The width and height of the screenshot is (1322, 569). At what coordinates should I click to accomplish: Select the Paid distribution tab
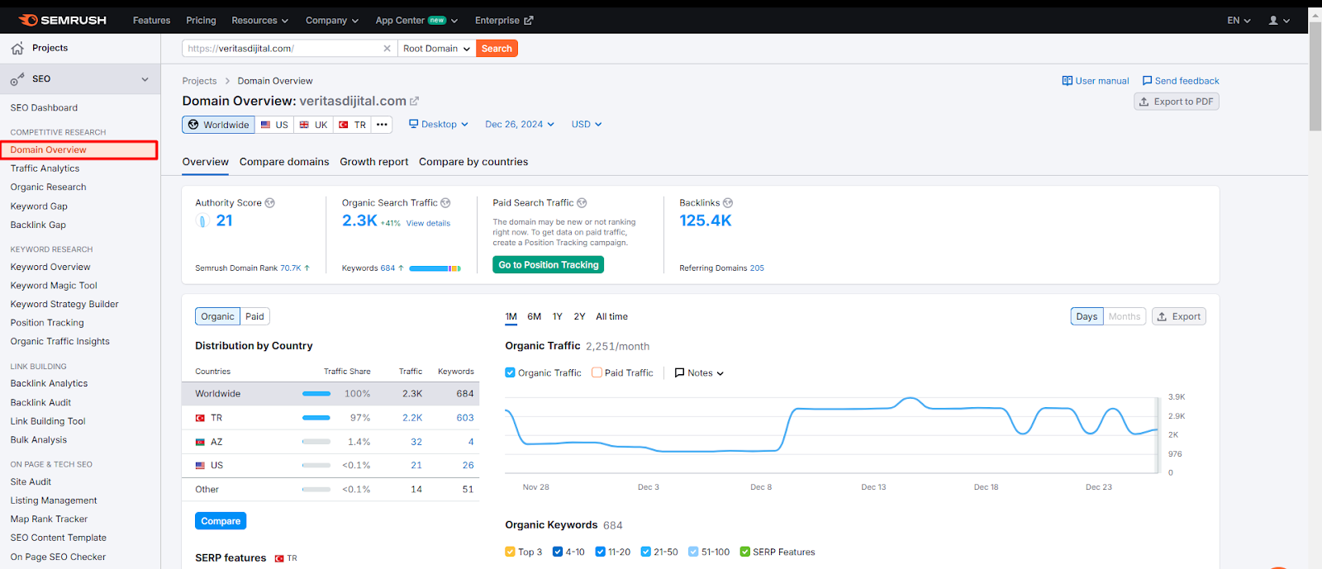pos(255,316)
